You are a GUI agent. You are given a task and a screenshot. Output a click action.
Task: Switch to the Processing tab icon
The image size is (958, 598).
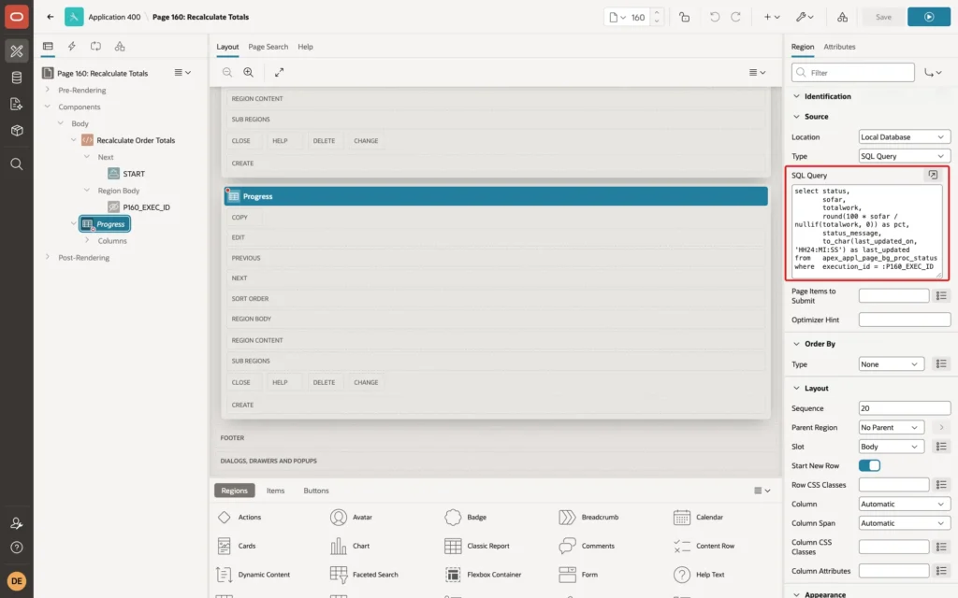tap(96, 47)
